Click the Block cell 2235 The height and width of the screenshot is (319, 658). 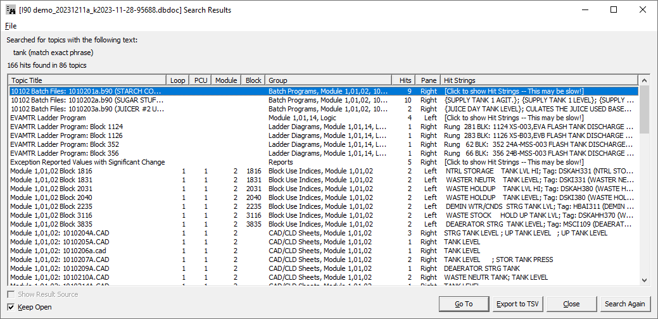254,206
